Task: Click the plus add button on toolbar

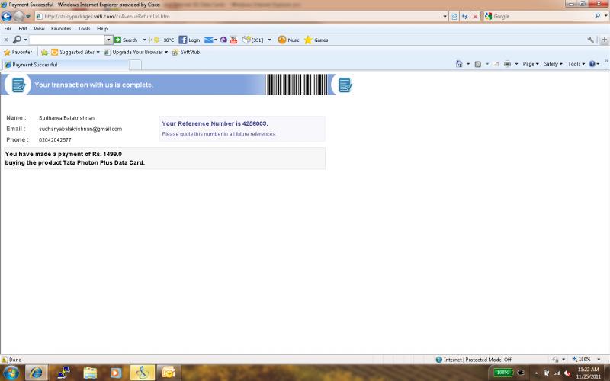Action: coord(605,40)
